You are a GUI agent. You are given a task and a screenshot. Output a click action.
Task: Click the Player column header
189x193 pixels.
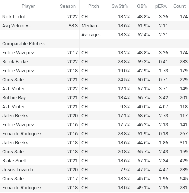(28, 6)
